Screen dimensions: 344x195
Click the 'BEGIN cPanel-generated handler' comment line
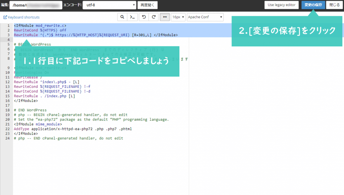(x=71, y=115)
